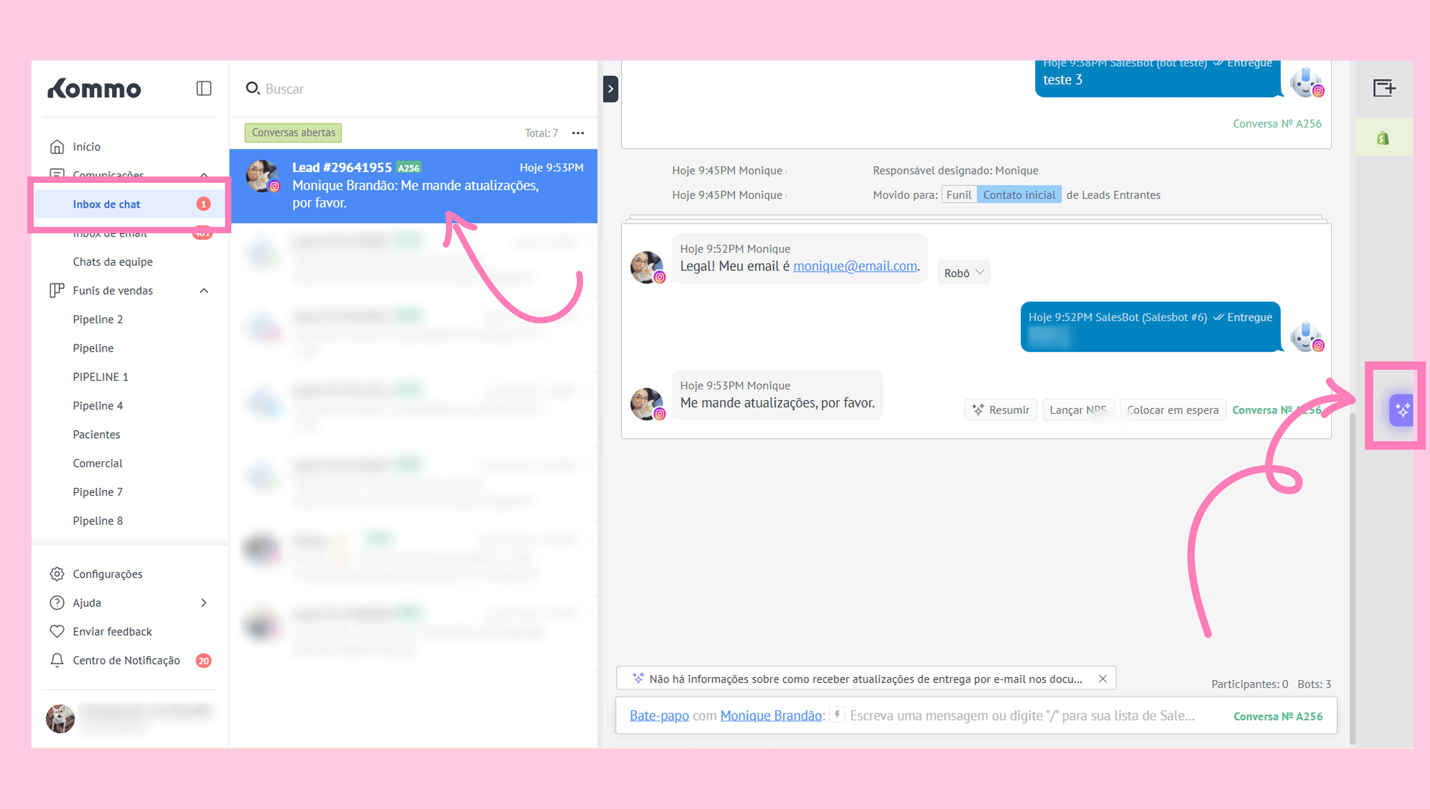This screenshot has width=1430, height=809.
Task: Click the message input field
Action: click(1022, 715)
